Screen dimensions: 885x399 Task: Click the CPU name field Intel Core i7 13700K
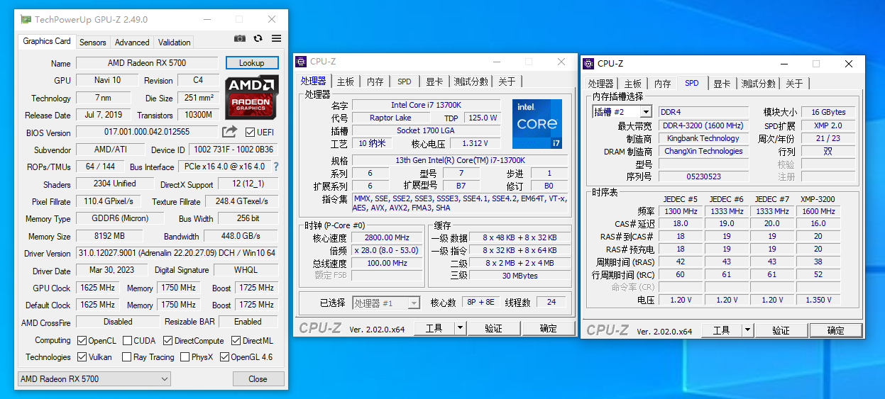(x=426, y=105)
